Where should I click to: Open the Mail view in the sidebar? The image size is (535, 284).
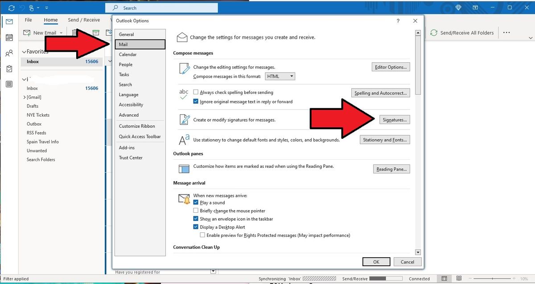[9, 22]
